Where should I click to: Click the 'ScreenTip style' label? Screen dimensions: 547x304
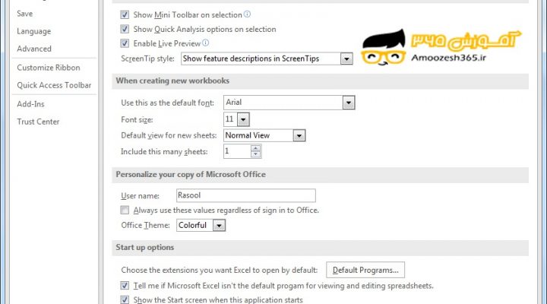(147, 59)
